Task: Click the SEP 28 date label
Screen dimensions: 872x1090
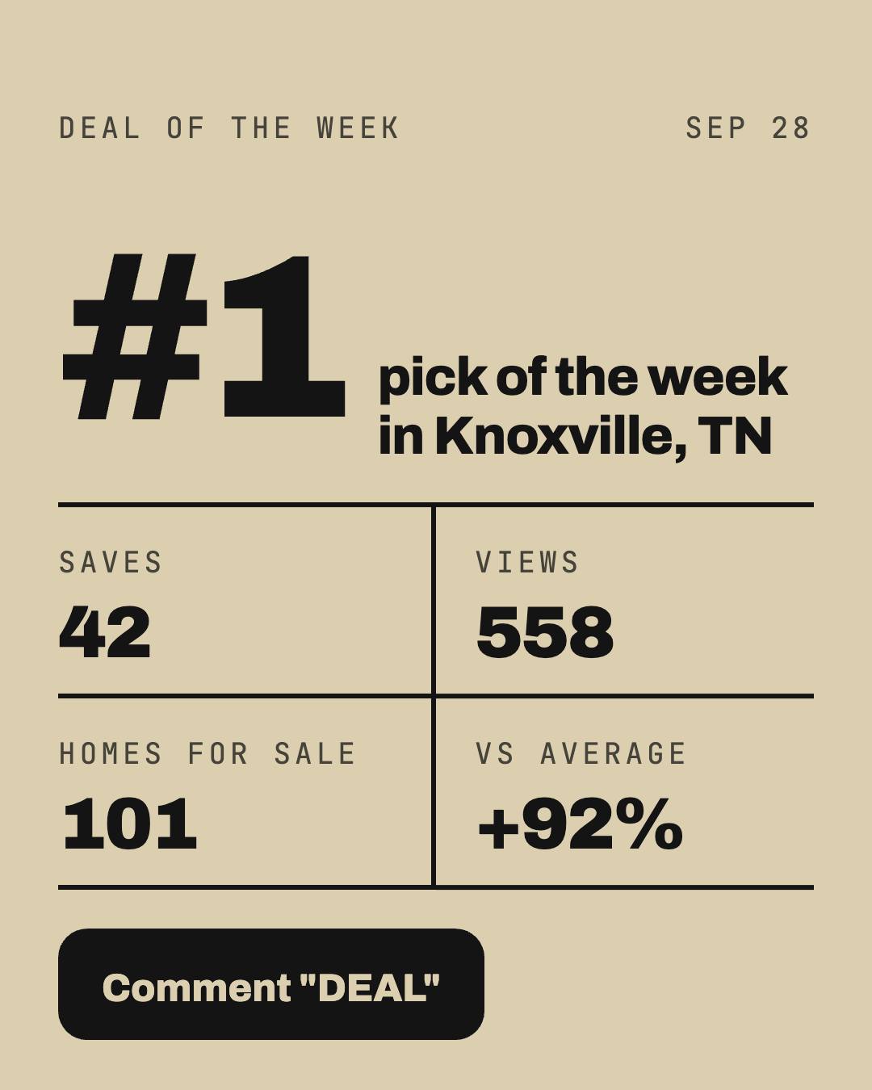Action: click(748, 128)
